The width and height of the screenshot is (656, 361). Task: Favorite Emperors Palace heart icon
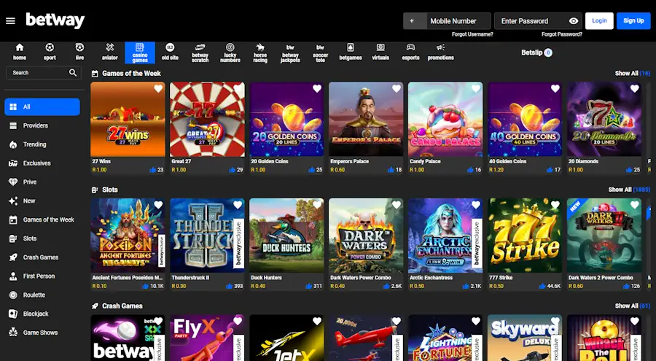(x=397, y=89)
